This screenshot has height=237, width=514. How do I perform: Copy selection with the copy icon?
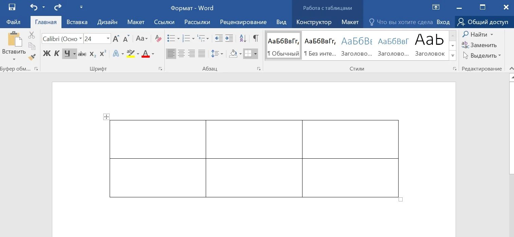click(x=32, y=46)
